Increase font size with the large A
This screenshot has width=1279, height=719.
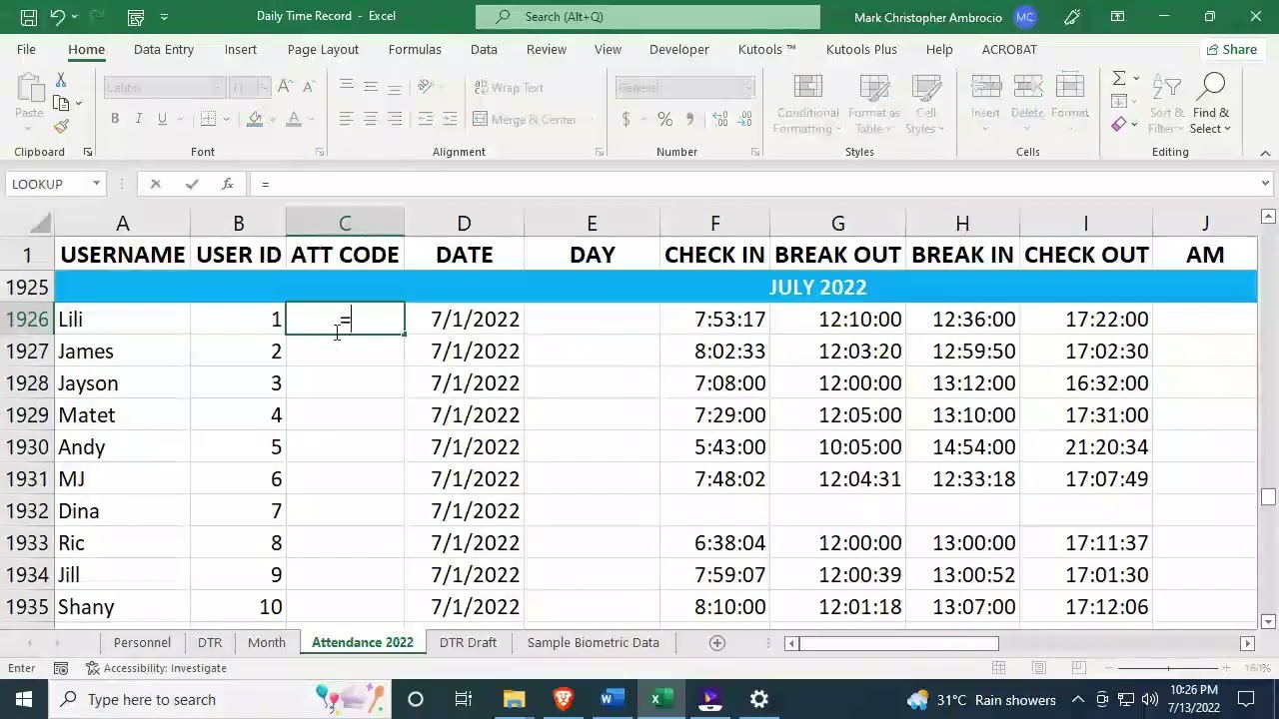tap(285, 88)
